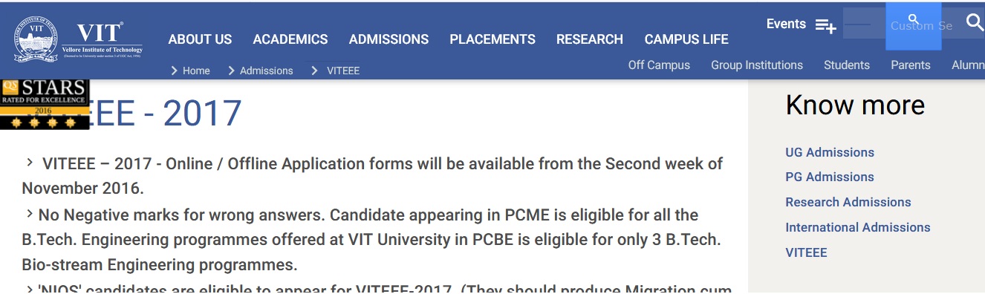Open the Events list-plus icon
Image resolution: width=985 pixels, height=294 pixels.
click(825, 25)
